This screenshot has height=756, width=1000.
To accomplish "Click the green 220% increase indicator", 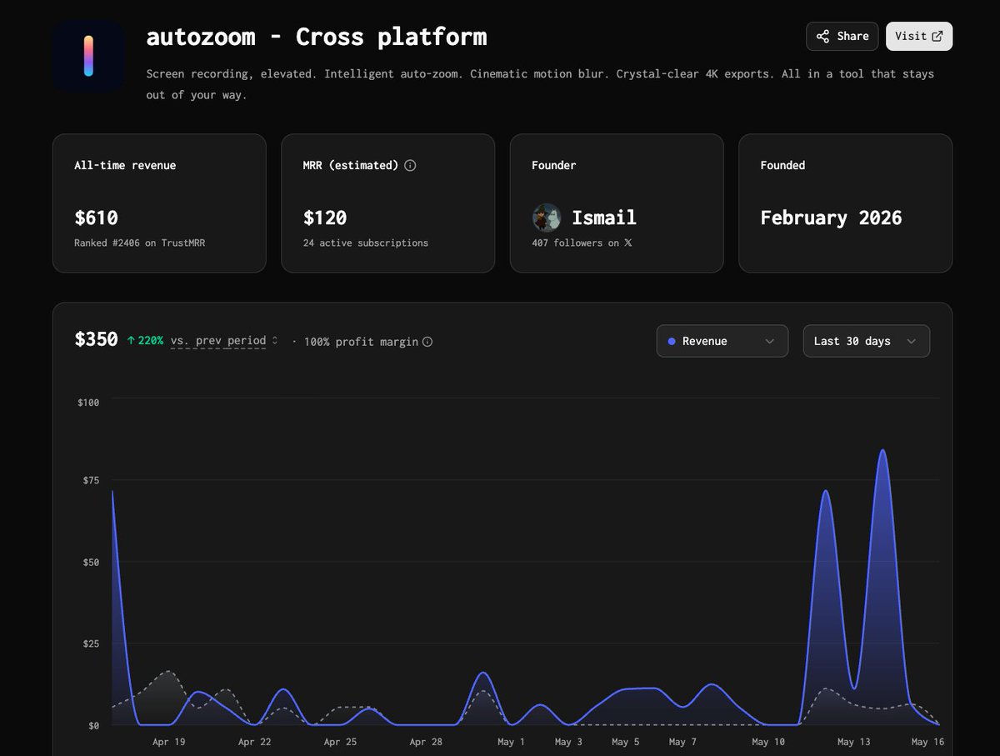I will pos(145,341).
